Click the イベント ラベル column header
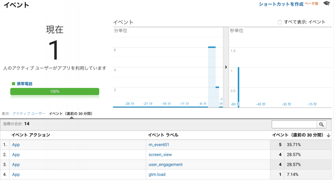The image size is (334, 181). tap(163, 135)
